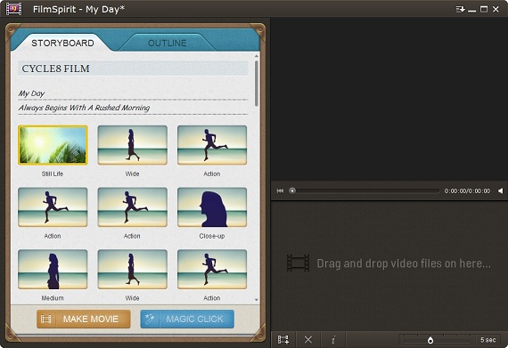The height and width of the screenshot is (348, 508).
Task: Click the magic wand icon on MAGIC CLICK
Action: [x=150, y=319]
